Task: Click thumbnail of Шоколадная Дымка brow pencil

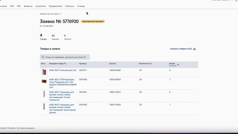Action: tap(44, 107)
